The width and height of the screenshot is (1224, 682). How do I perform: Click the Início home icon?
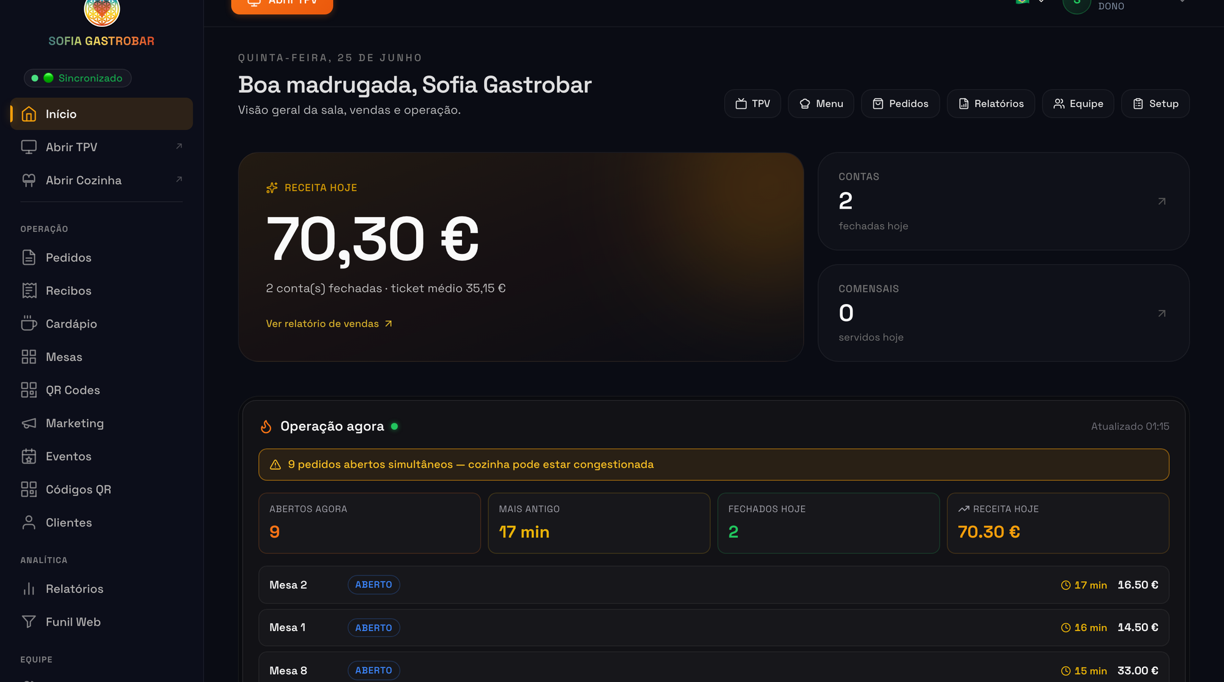click(29, 114)
